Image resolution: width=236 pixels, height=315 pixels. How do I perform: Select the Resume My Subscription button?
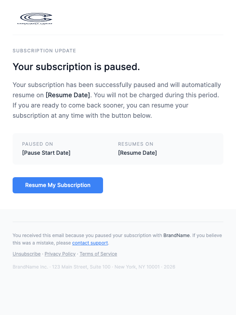(57, 185)
